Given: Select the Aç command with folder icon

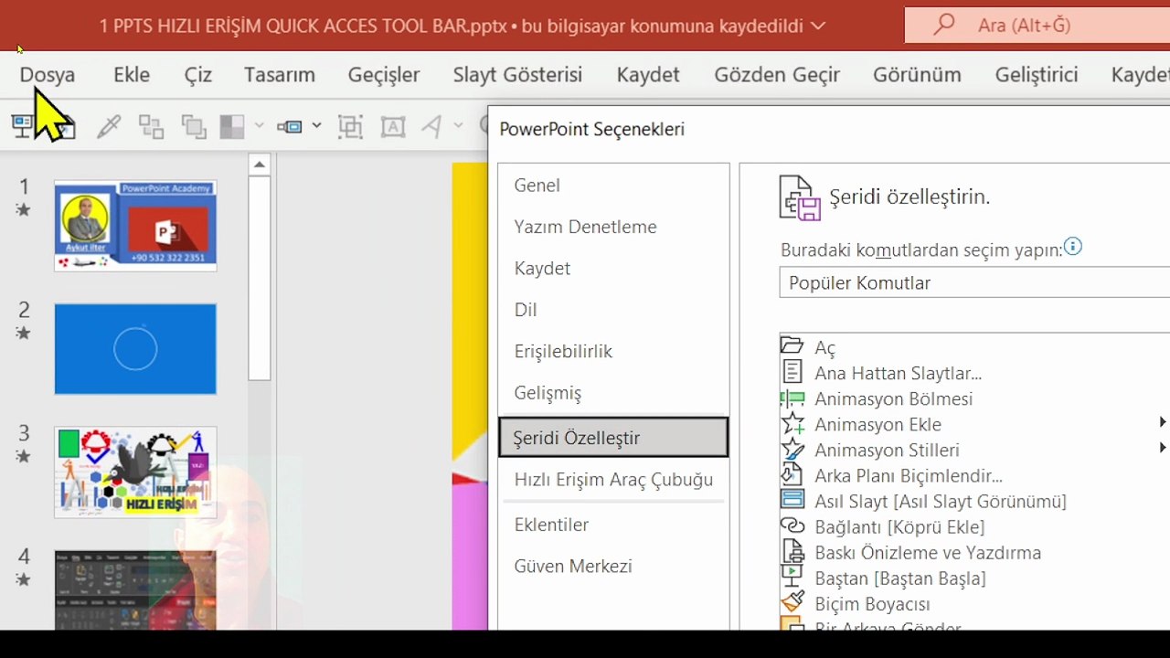Looking at the screenshot, I should click(974, 347).
